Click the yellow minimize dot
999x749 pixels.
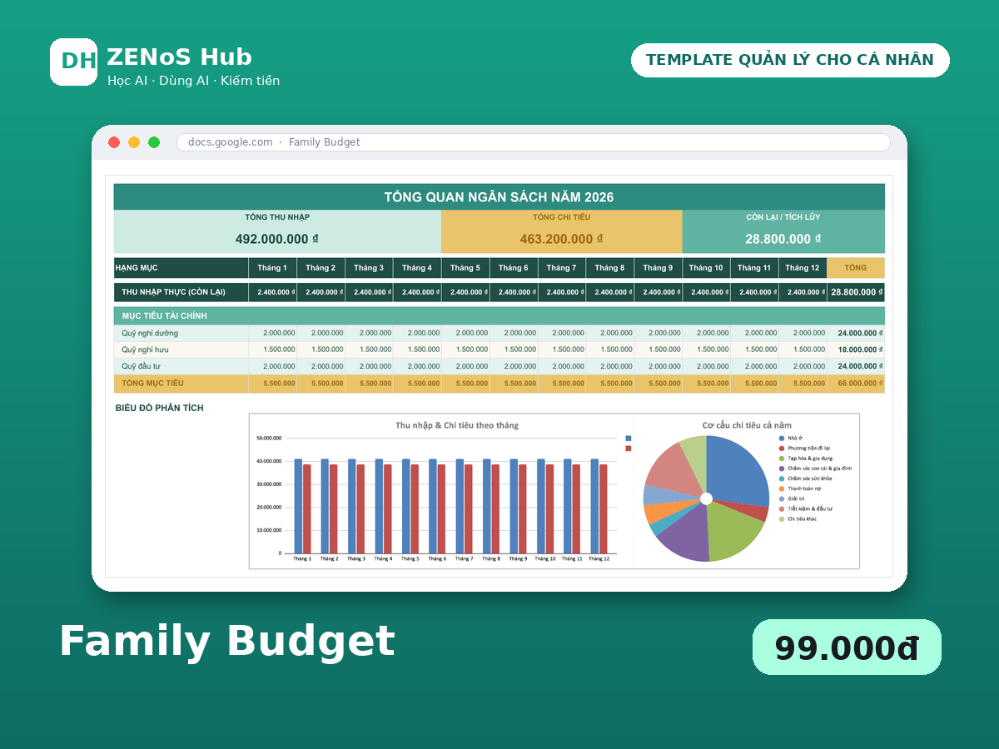134,142
